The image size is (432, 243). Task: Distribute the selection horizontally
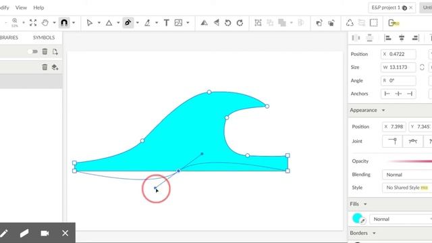click(356, 38)
